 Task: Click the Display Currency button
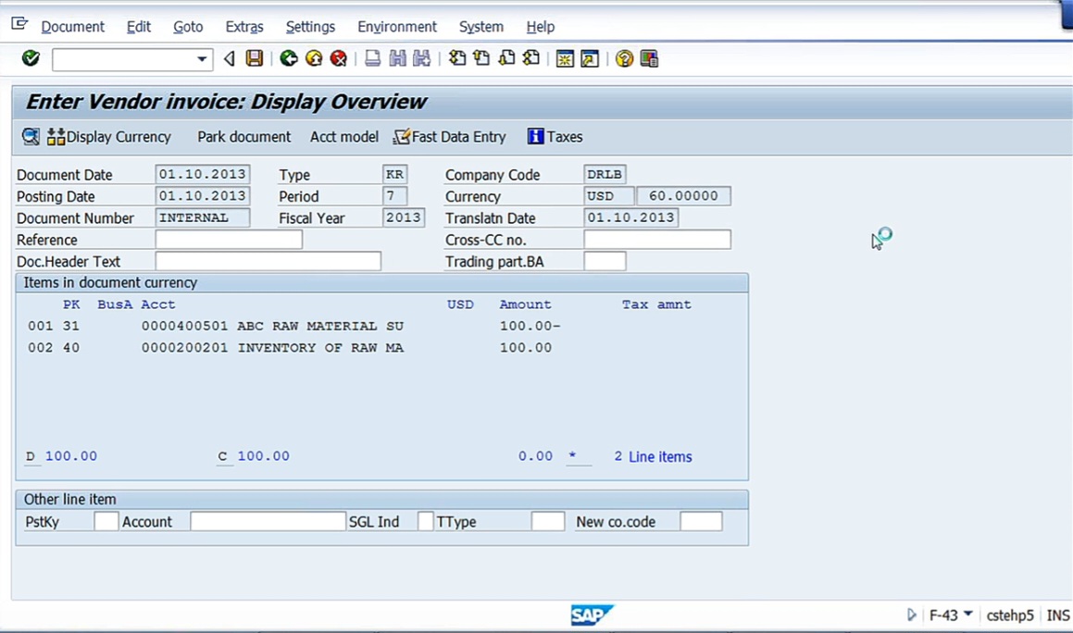click(x=109, y=137)
